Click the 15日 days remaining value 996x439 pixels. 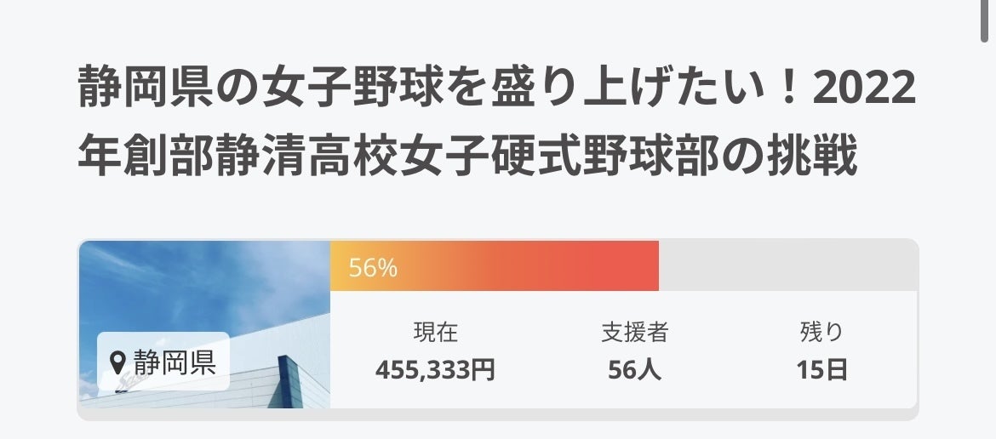821,370
